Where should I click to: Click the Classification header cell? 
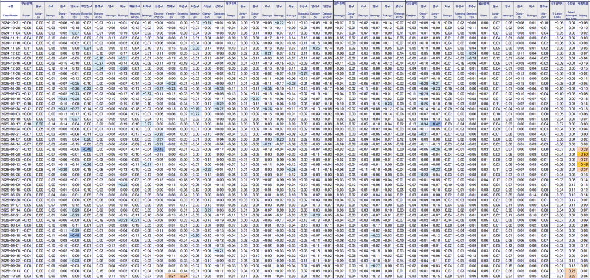click(x=10, y=11)
